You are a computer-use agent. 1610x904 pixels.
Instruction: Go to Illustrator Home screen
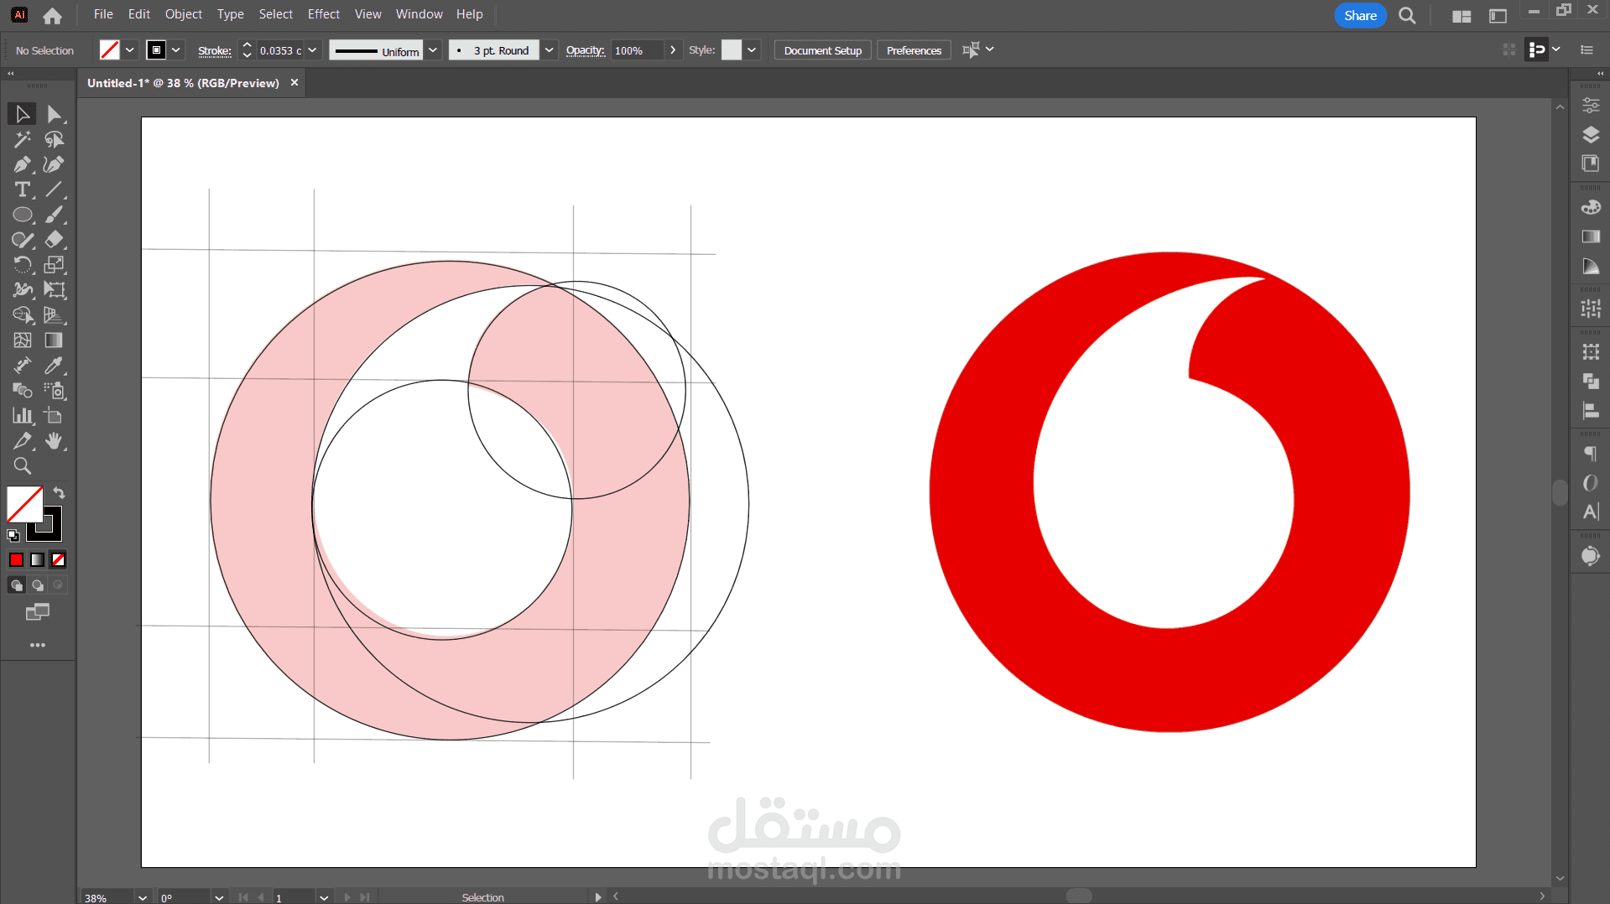(x=52, y=15)
